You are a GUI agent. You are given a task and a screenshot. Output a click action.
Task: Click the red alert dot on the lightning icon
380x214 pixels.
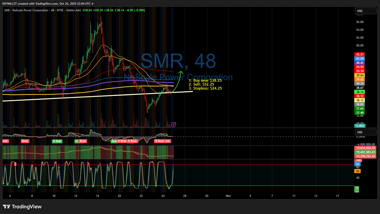[175, 123]
